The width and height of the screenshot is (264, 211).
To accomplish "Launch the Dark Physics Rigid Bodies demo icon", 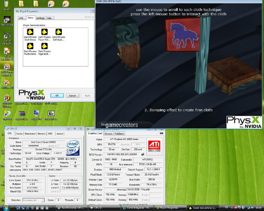I will [x=44, y=49].
